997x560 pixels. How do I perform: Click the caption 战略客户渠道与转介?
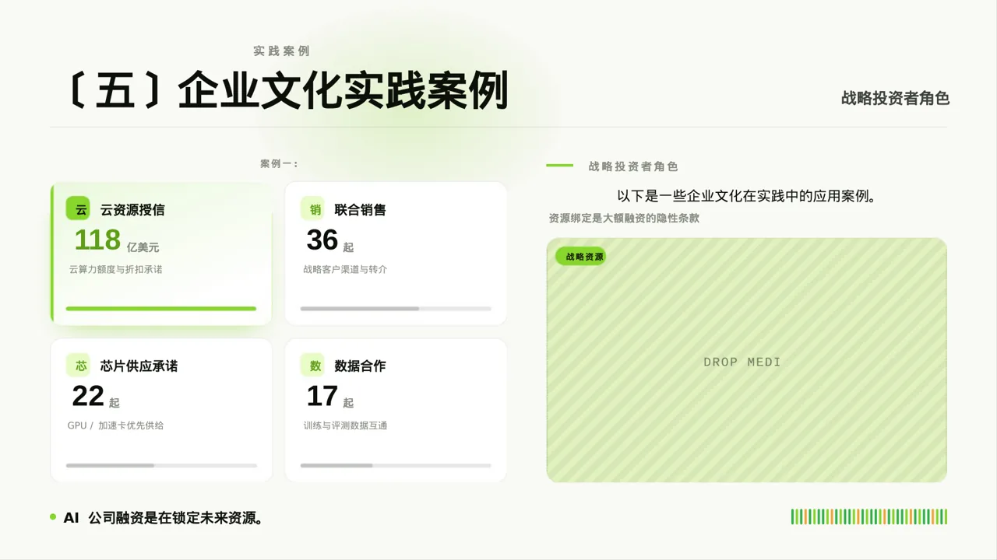click(x=345, y=269)
